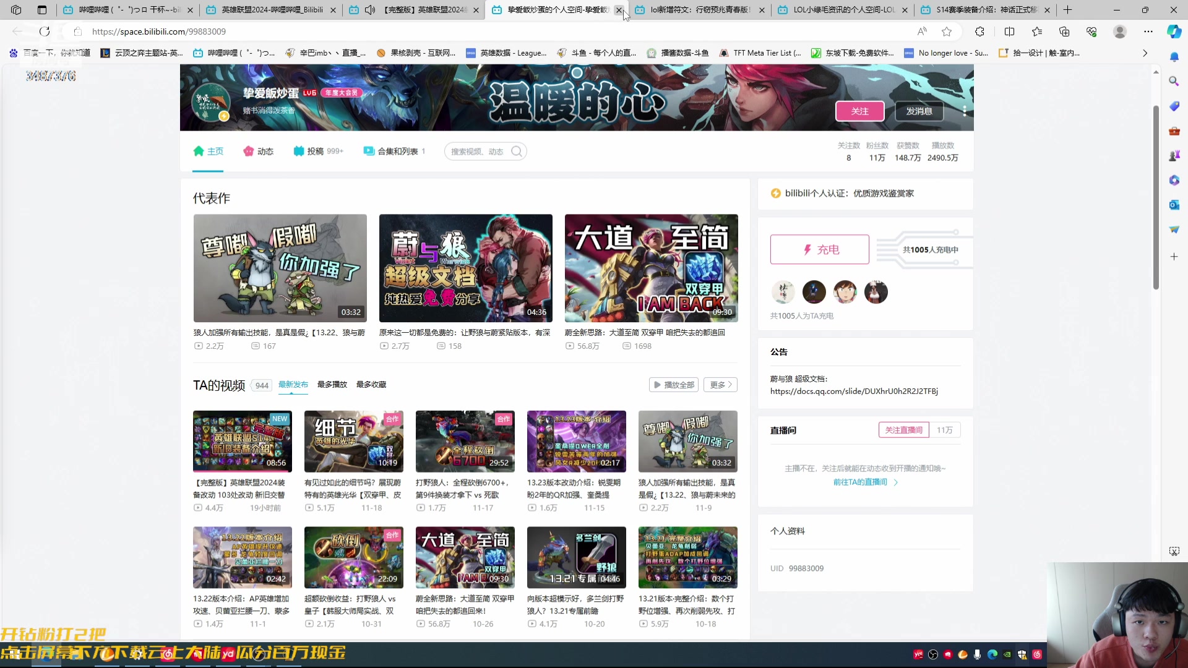Open Outlook from the Edge sidebar
This screenshot has width=1188, height=668.
pyautogui.click(x=1174, y=205)
